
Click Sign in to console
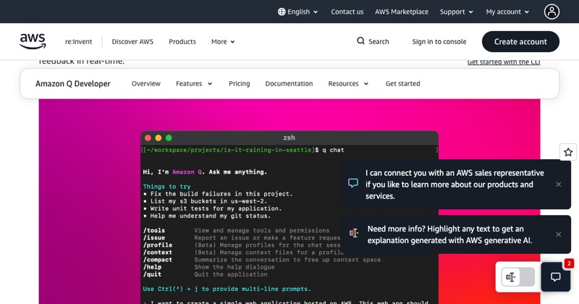pos(439,42)
